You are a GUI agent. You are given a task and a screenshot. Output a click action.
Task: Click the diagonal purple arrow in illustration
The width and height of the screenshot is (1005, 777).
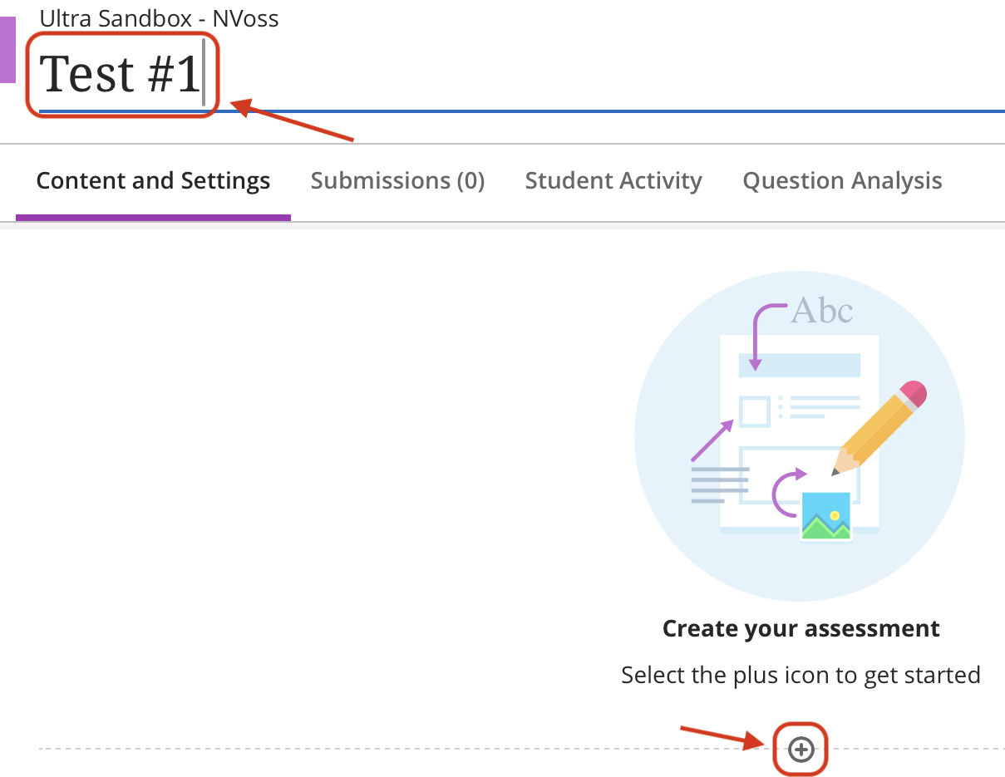[x=712, y=440]
